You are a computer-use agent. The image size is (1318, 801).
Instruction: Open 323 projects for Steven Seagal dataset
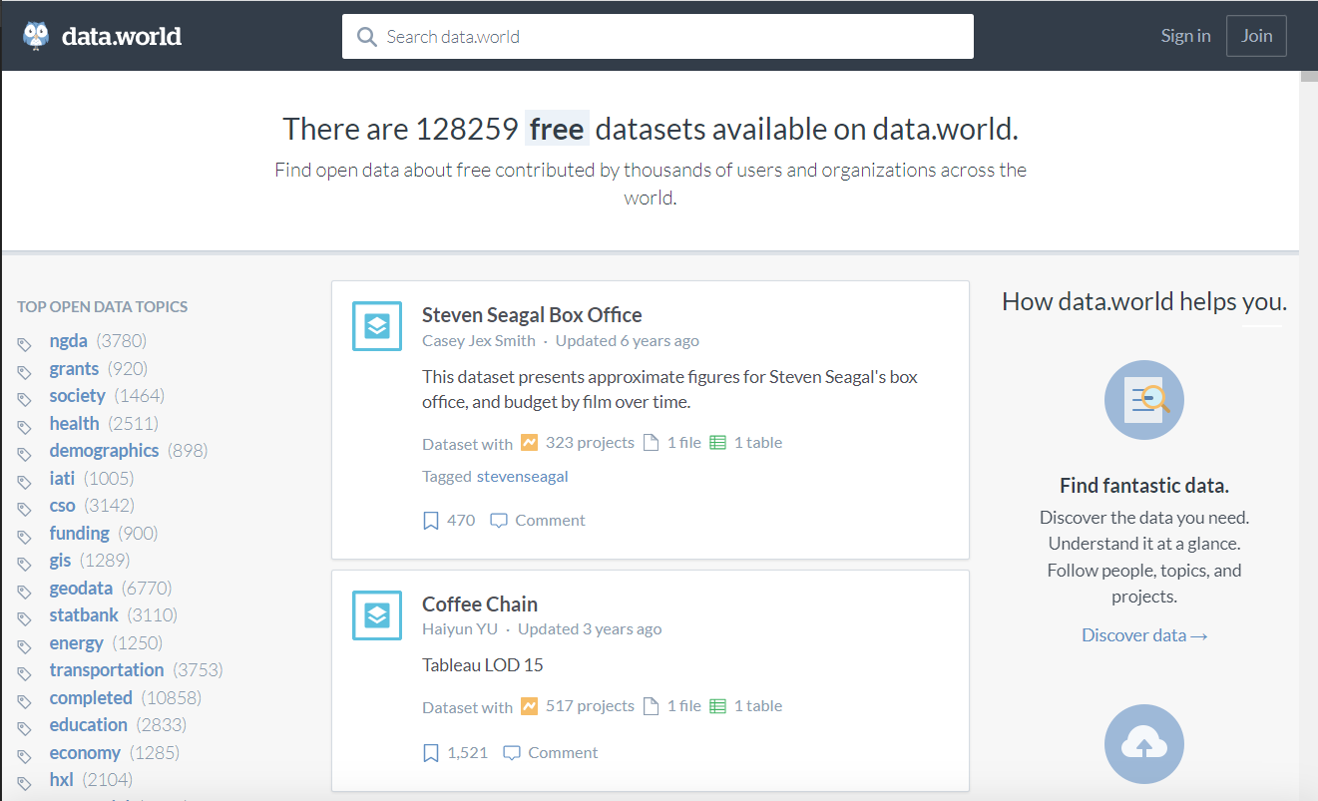point(589,443)
